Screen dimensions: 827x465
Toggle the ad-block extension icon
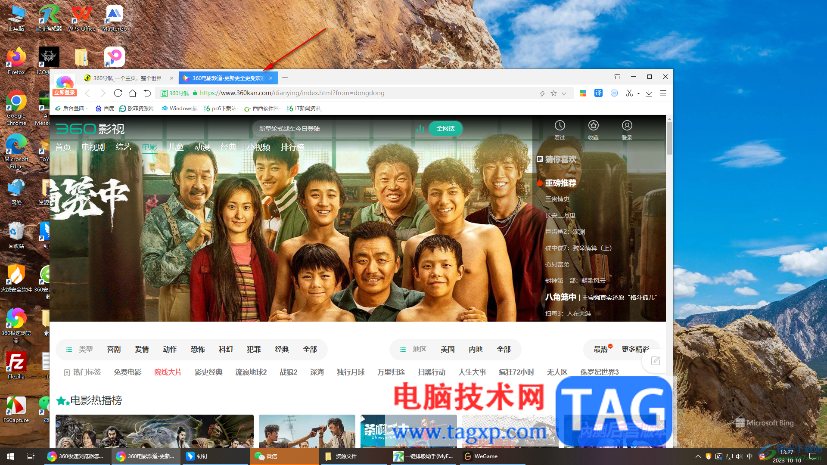[614, 93]
